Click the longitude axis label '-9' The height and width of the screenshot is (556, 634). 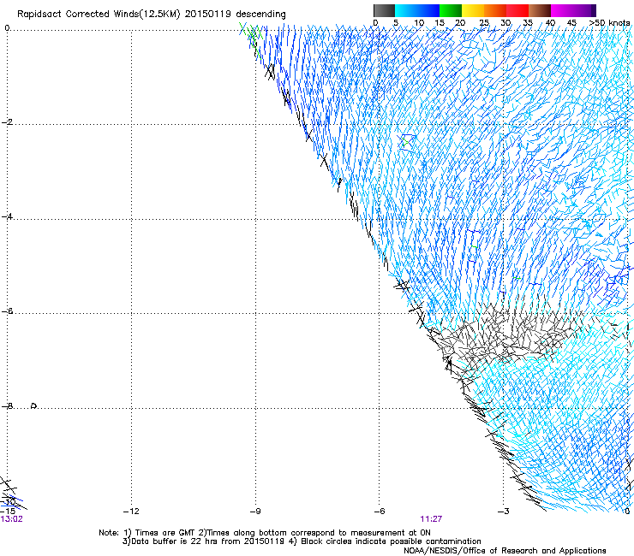click(255, 512)
